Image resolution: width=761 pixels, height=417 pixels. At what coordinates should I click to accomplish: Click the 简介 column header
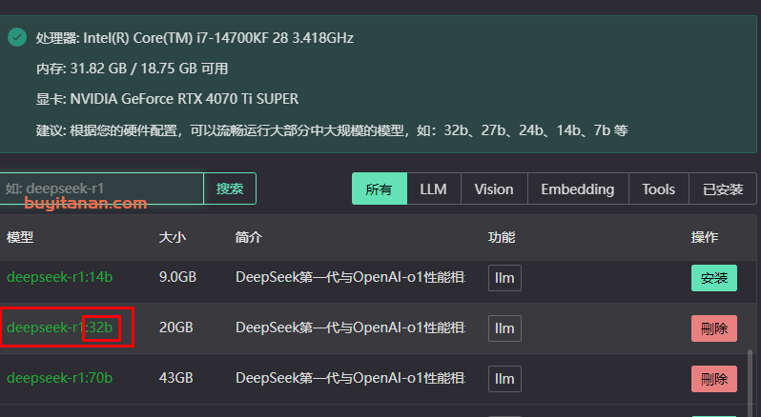point(249,237)
